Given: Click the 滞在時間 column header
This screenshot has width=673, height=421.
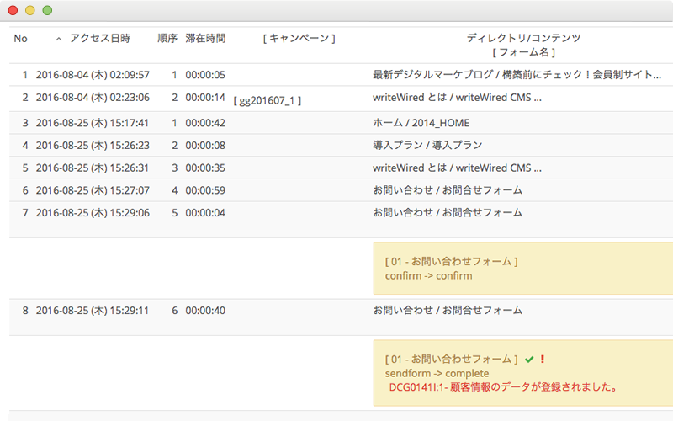Looking at the screenshot, I should [x=205, y=38].
